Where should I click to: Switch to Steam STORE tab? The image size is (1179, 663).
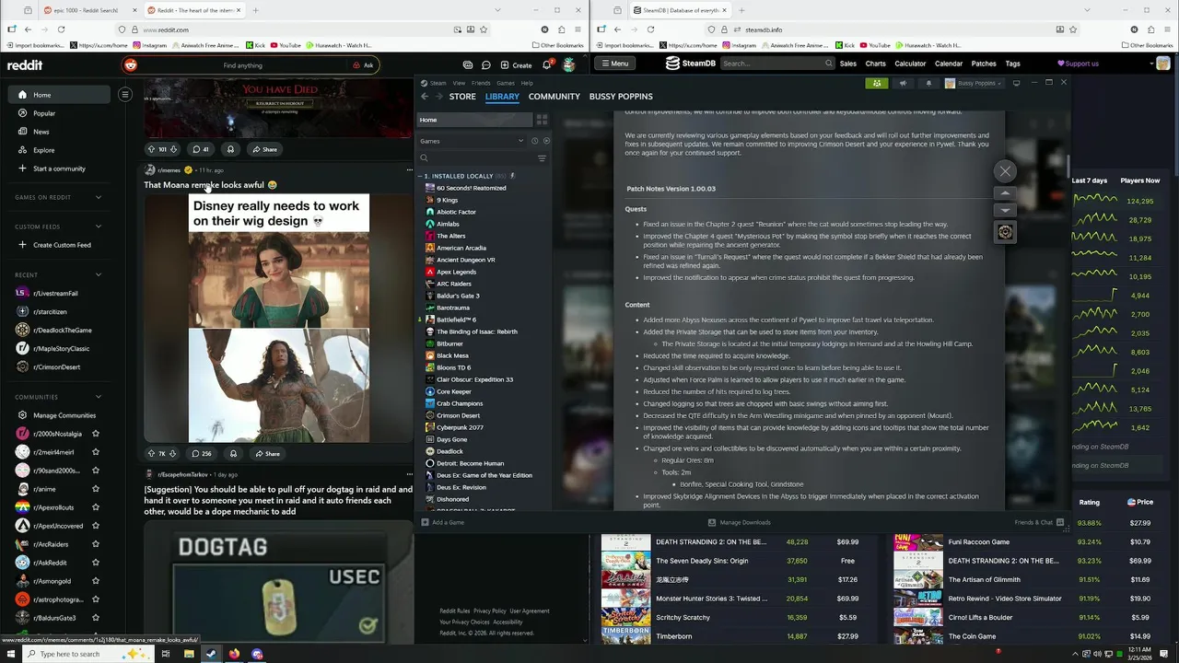462,97
